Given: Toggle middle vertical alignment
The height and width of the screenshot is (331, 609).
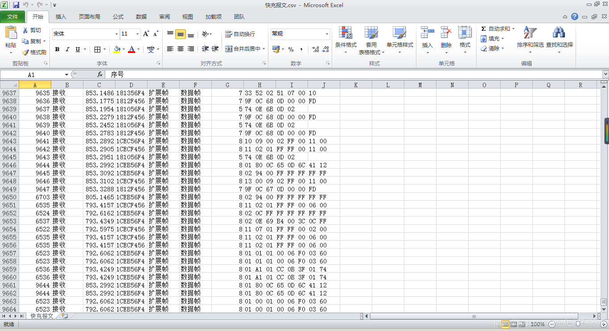Looking at the screenshot, I should tap(181, 34).
